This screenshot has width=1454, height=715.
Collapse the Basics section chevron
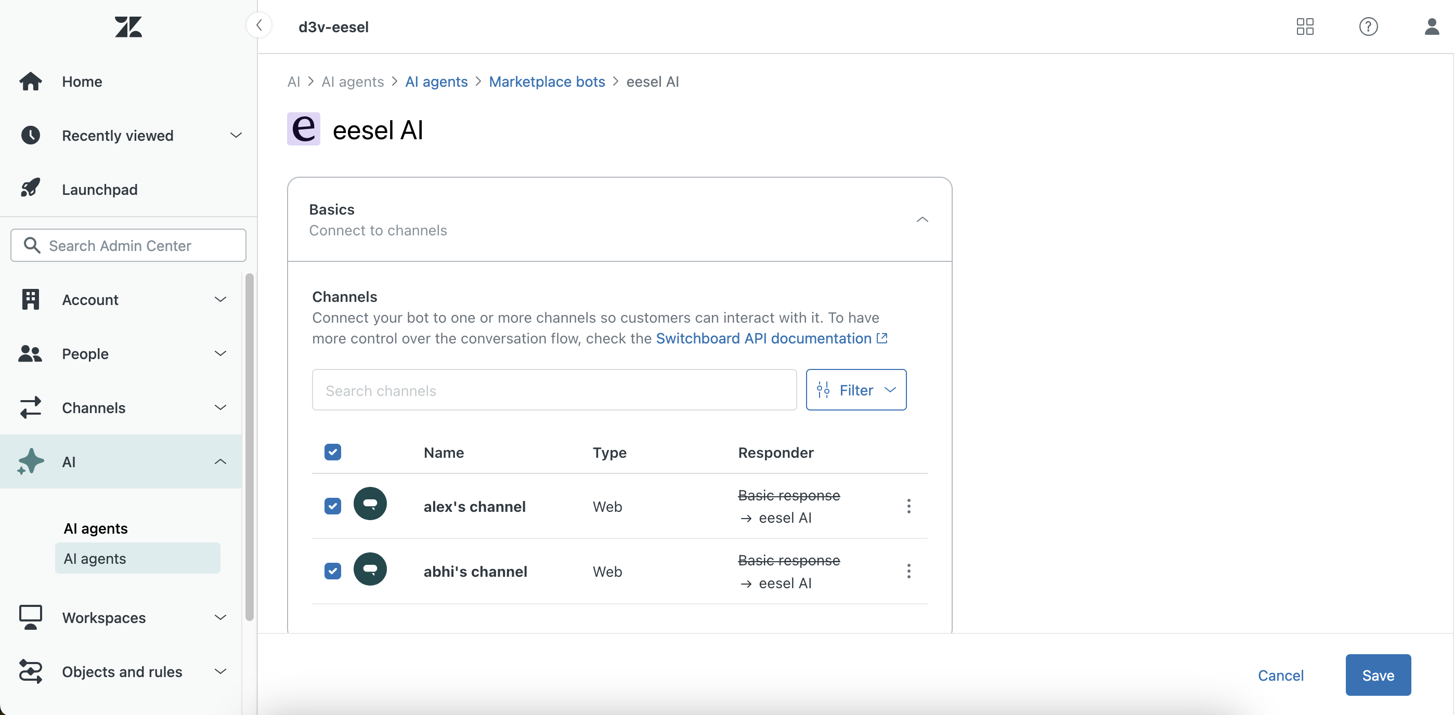pyautogui.click(x=921, y=219)
